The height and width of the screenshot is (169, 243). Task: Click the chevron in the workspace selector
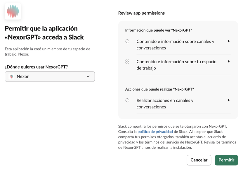88,76
